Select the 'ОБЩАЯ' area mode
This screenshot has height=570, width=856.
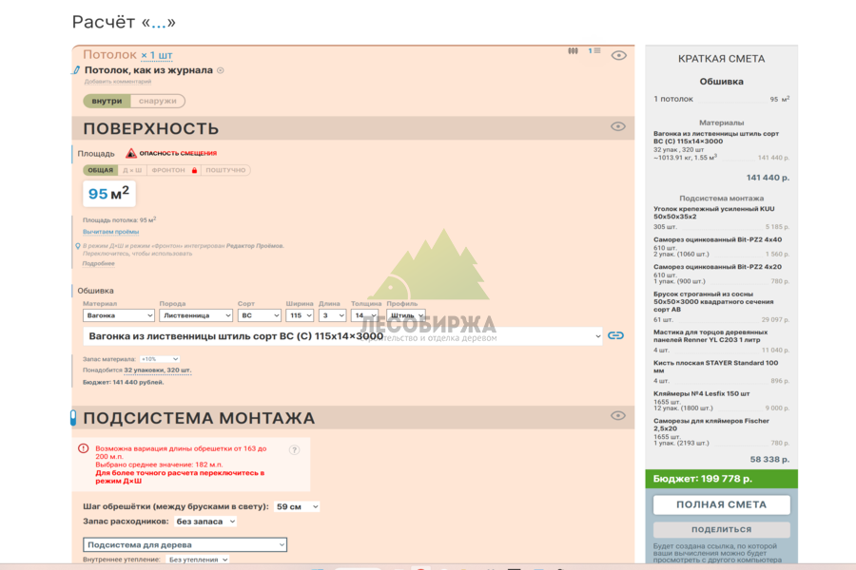click(x=101, y=170)
